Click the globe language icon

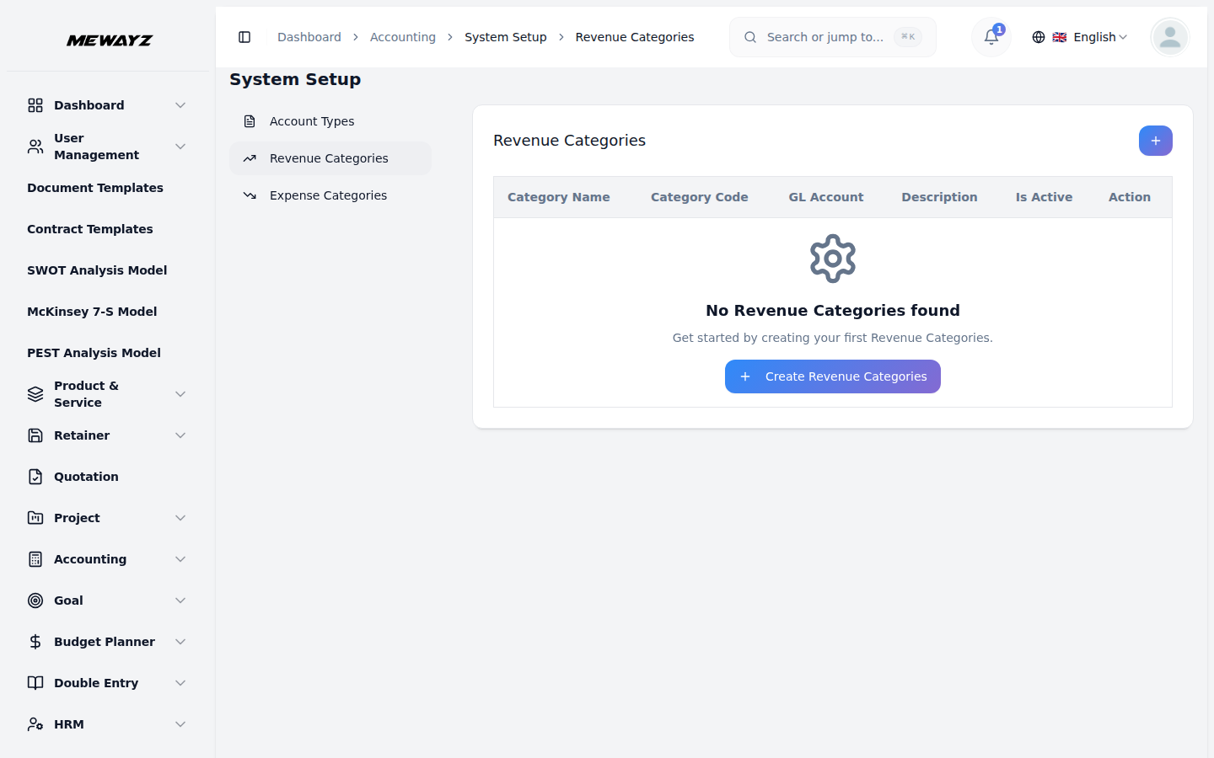tap(1039, 37)
